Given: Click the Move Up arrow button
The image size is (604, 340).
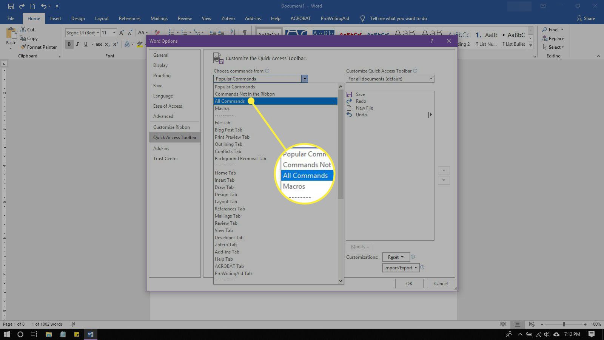Looking at the screenshot, I should 444,170.
